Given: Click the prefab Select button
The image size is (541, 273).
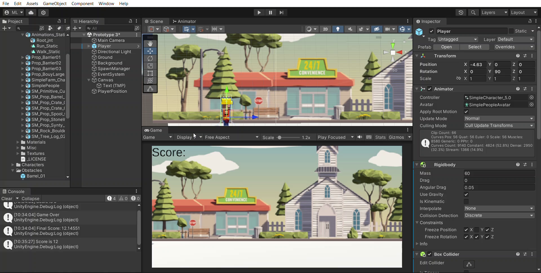Looking at the screenshot, I should click(x=475, y=47).
